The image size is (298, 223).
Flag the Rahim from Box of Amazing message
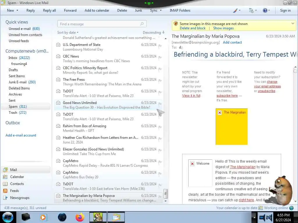click(x=160, y=127)
